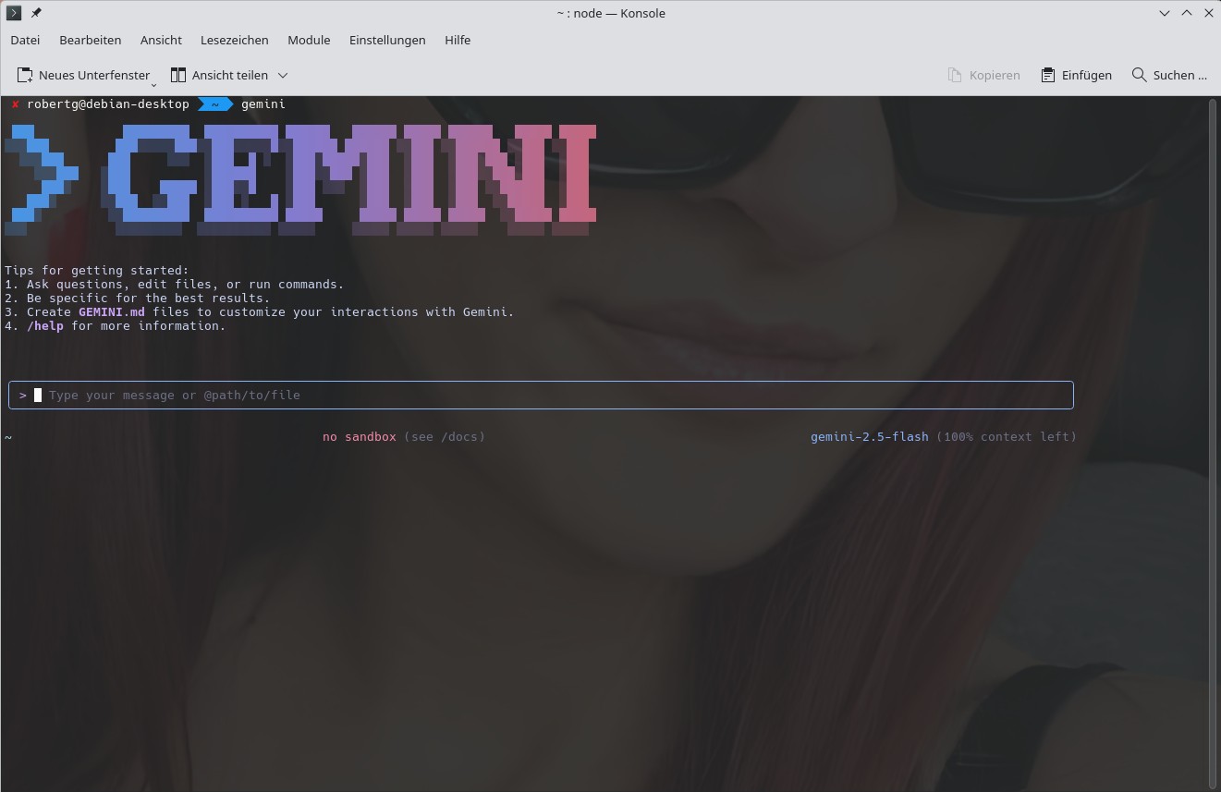Screen dimensions: 1221x792
Task: Click the 'gemini-2.5-flash' model text
Action: [870, 436]
